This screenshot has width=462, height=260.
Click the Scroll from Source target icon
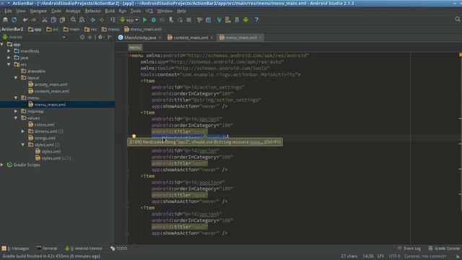tap(82, 37)
